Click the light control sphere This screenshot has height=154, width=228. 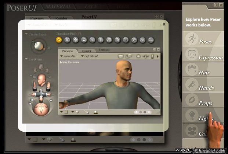39,46
